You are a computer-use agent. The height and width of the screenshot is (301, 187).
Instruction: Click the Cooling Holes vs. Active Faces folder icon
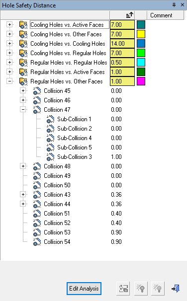[x=23, y=25]
